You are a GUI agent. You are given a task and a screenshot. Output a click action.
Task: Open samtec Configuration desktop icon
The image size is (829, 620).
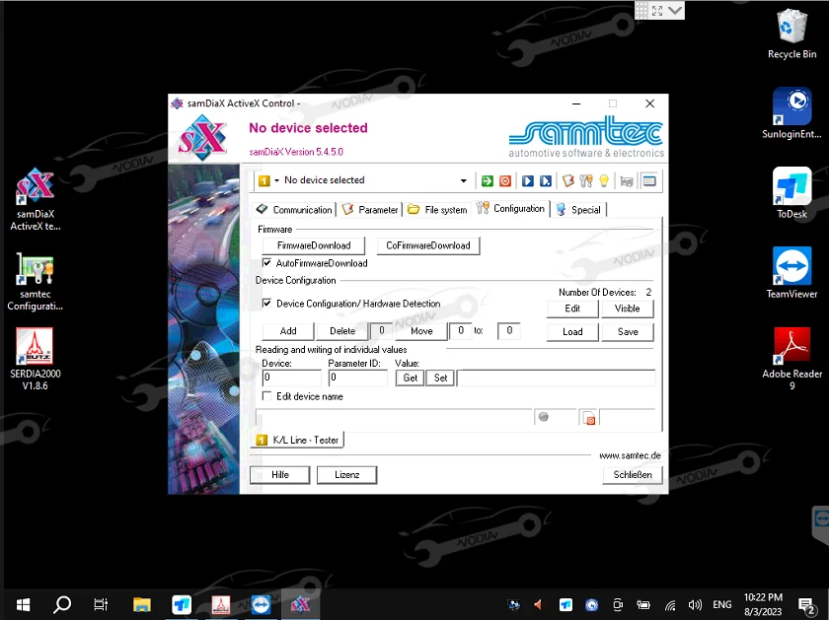click(36, 282)
